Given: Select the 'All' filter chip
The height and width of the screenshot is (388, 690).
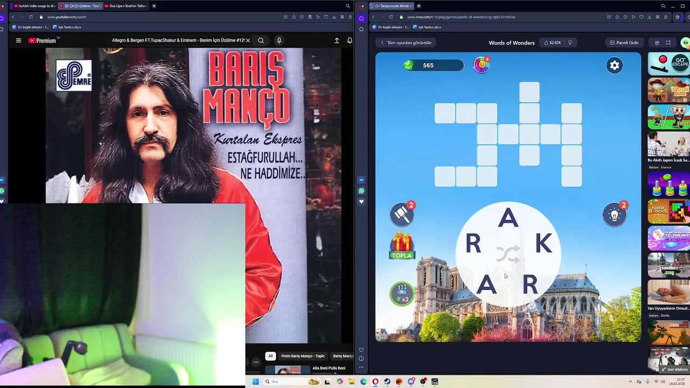Looking at the screenshot, I should 271,356.
